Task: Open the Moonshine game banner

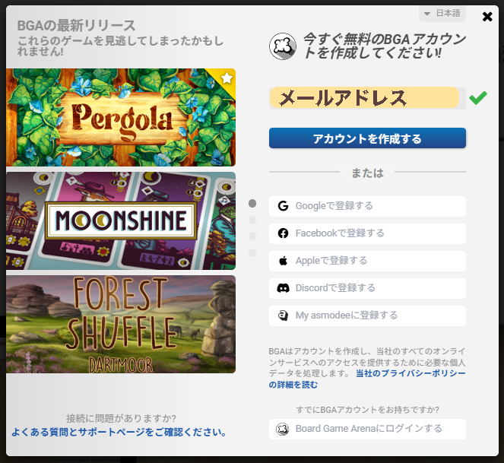Action: pos(121,221)
